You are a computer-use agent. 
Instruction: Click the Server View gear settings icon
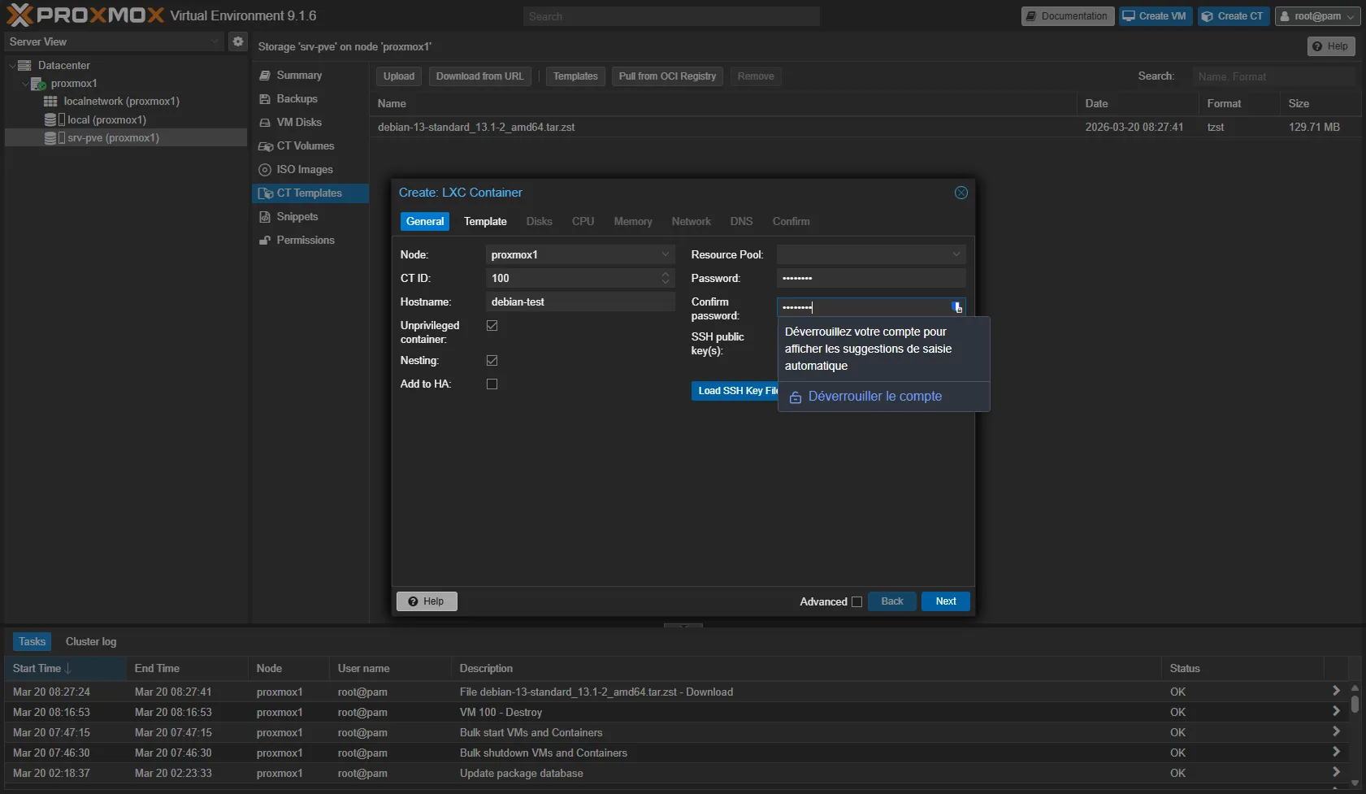pos(237,41)
